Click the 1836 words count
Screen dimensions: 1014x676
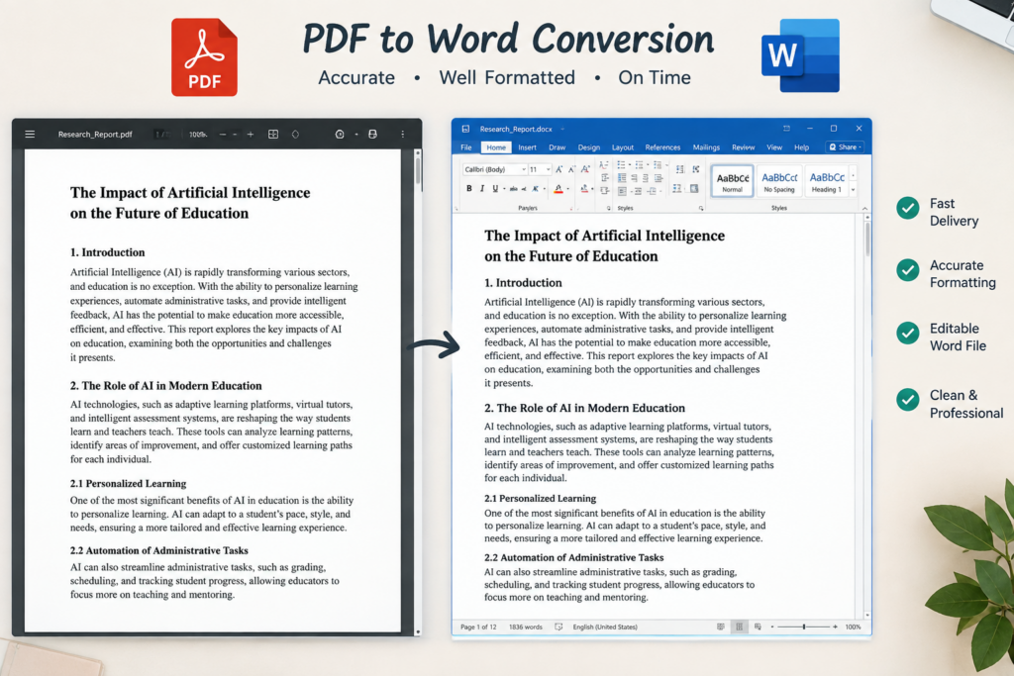pyautogui.click(x=526, y=627)
